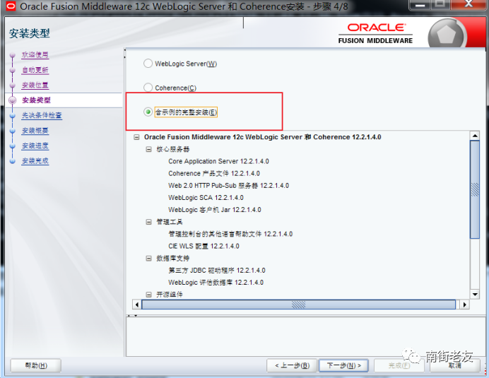Go to the 安装位置 step

(35, 85)
